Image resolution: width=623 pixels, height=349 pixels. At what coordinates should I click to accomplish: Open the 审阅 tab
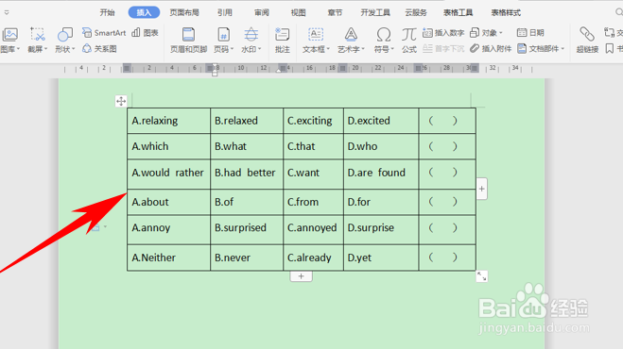click(262, 12)
